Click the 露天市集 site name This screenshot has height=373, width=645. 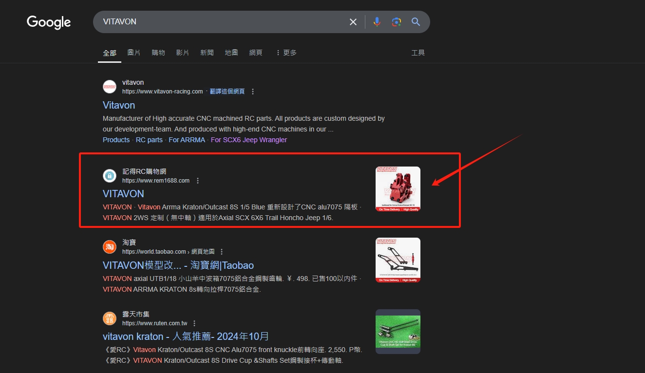pyautogui.click(x=136, y=314)
